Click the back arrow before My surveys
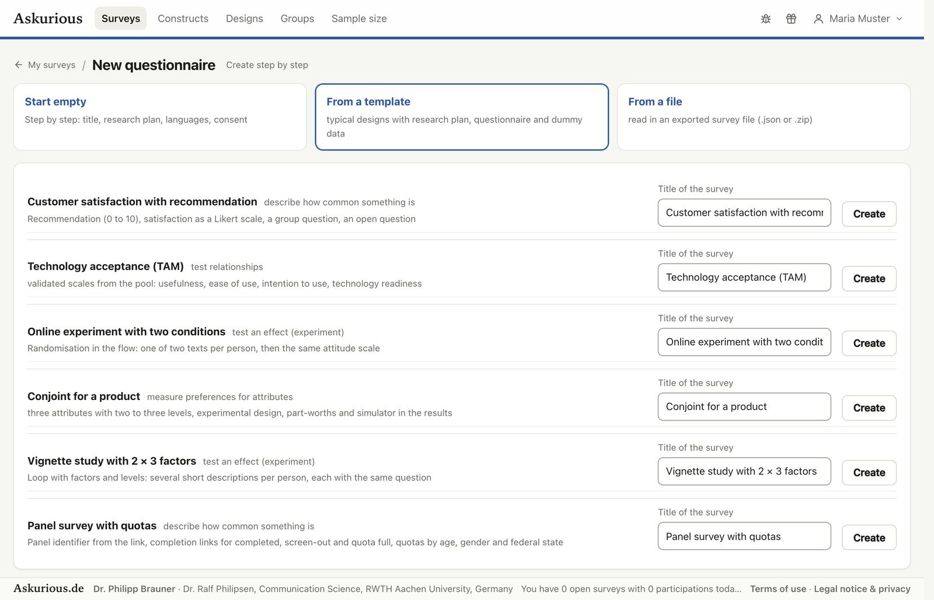Screen dimensions: 934x600 (19, 65)
